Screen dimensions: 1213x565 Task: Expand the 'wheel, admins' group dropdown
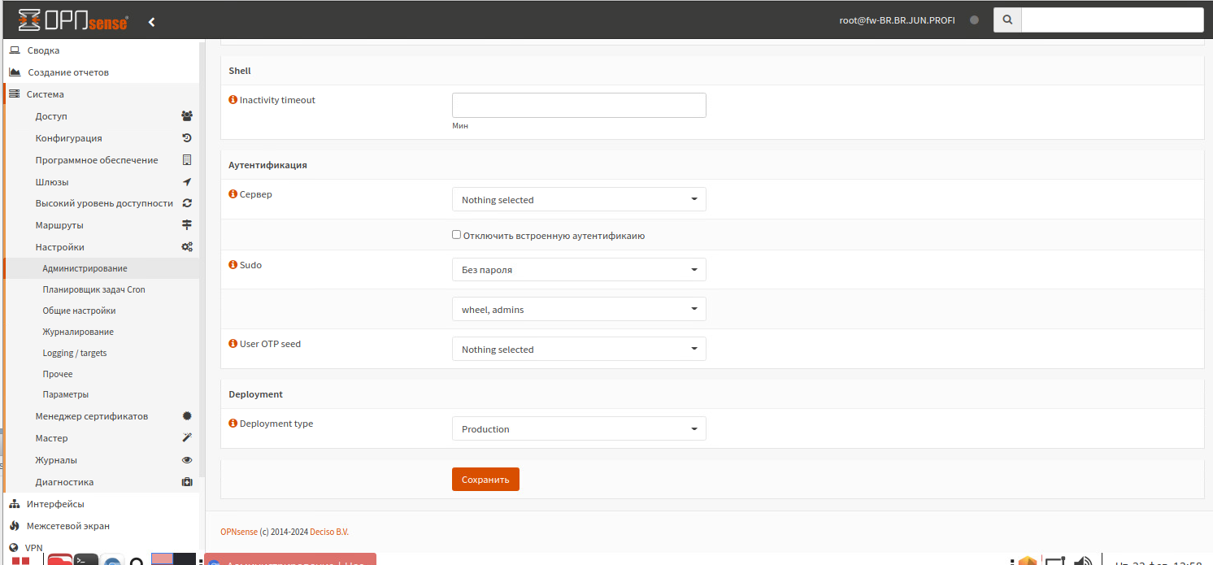coord(579,309)
